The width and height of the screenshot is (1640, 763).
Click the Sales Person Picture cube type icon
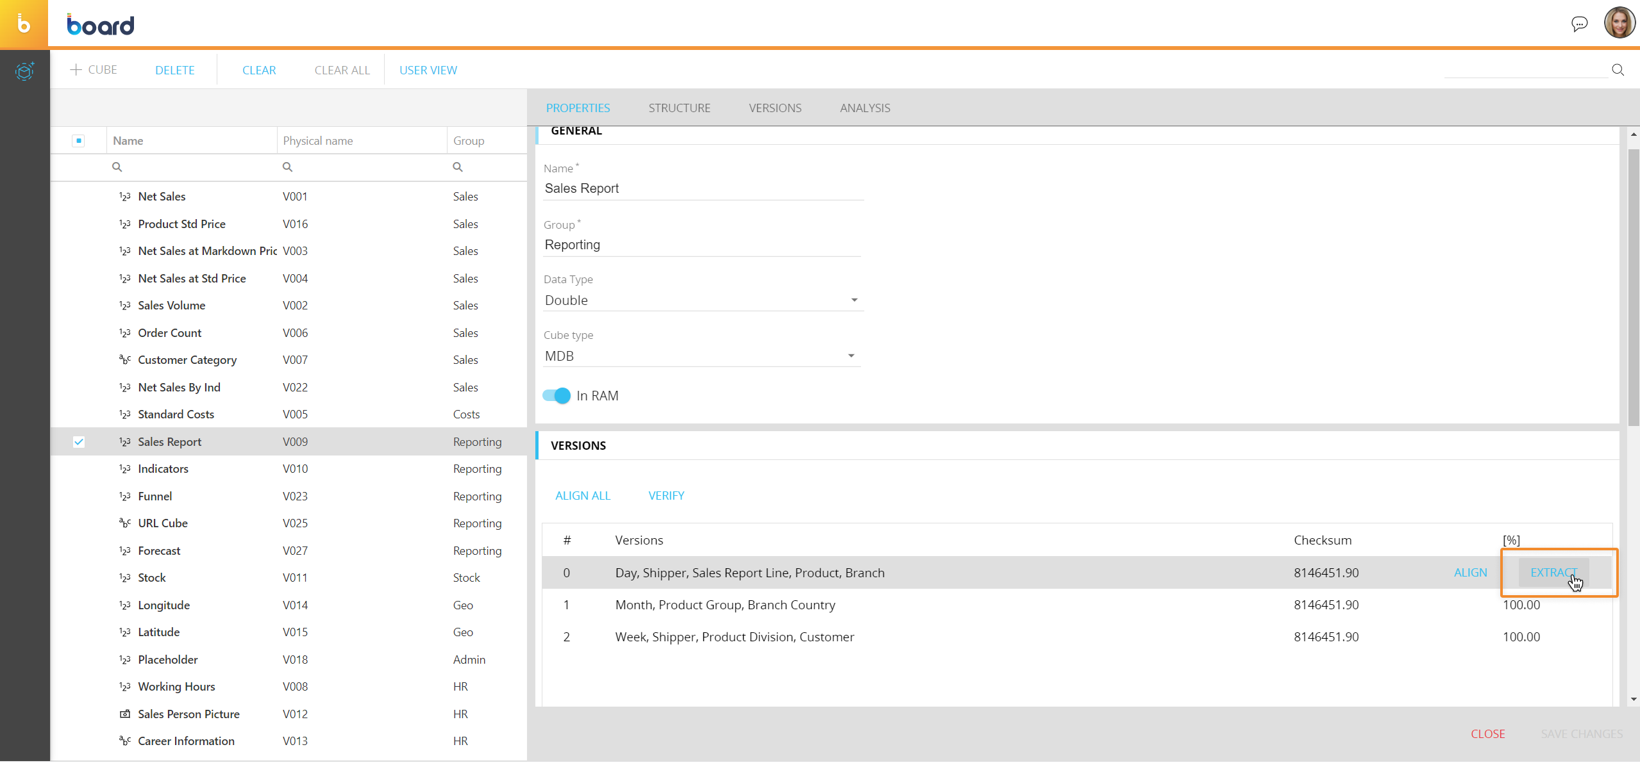point(125,714)
